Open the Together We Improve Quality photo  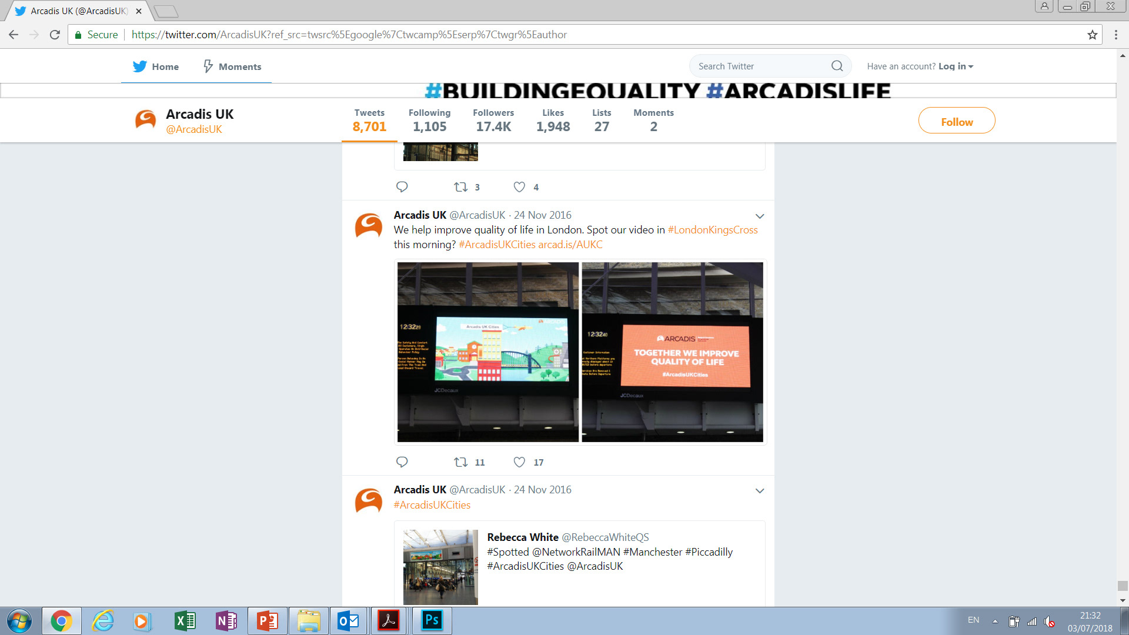[672, 352]
